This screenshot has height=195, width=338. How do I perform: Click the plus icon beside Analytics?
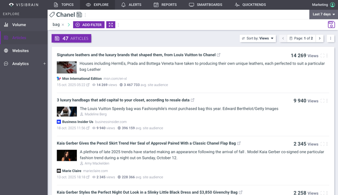44,64
